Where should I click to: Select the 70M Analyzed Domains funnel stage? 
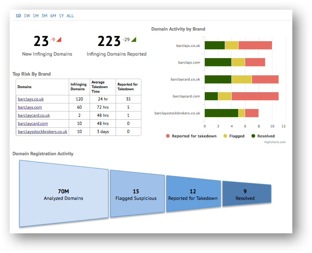pos(64,194)
